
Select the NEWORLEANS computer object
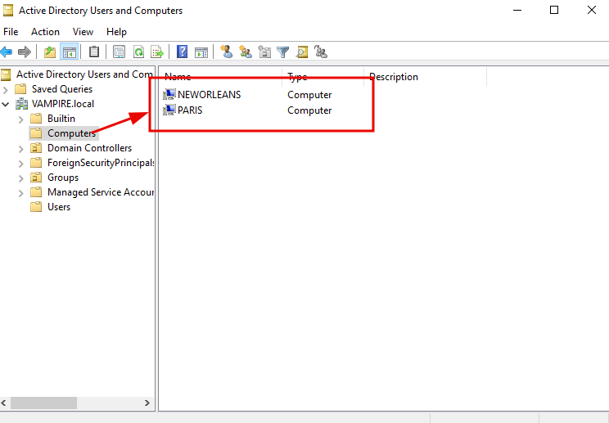click(209, 95)
